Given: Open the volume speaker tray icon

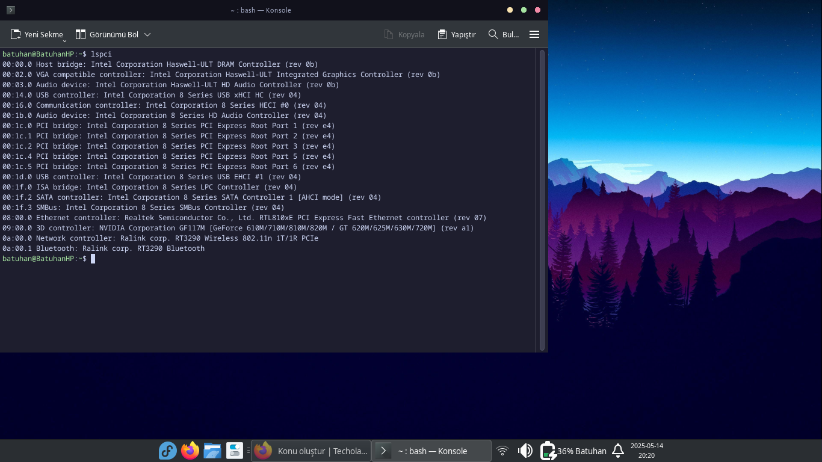Looking at the screenshot, I should coord(525,451).
